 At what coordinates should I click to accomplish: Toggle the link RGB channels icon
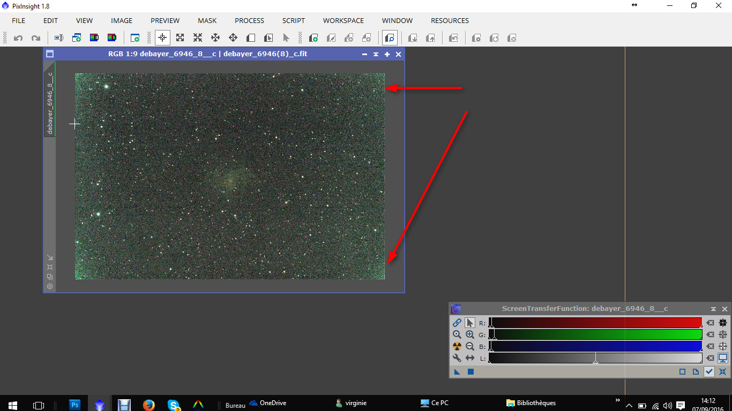(x=457, y=323)
